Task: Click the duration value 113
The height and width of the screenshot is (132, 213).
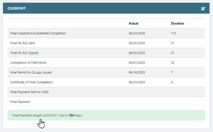Action: click(x=173, y=33)
